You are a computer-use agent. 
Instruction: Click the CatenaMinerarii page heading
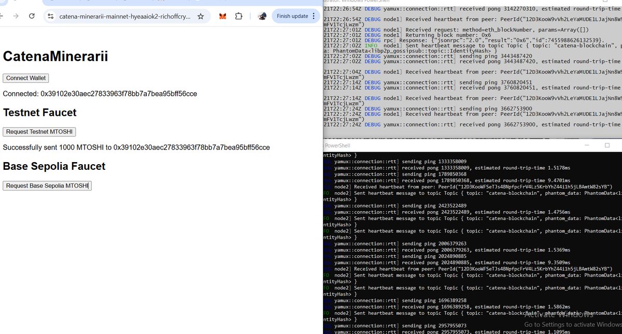55,56
